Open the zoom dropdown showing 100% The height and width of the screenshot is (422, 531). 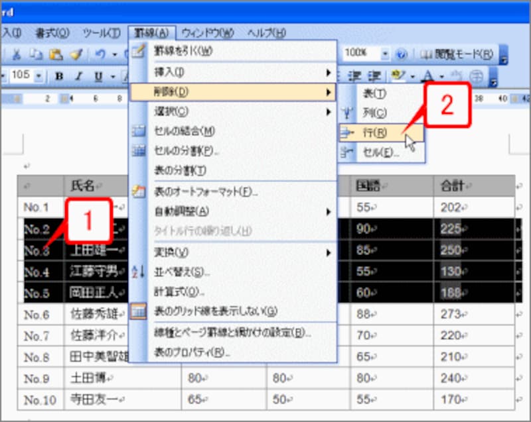pos(385,54)
